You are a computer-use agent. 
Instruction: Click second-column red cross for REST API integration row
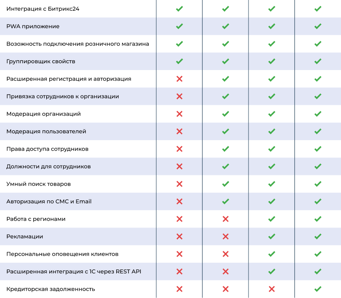226,272
